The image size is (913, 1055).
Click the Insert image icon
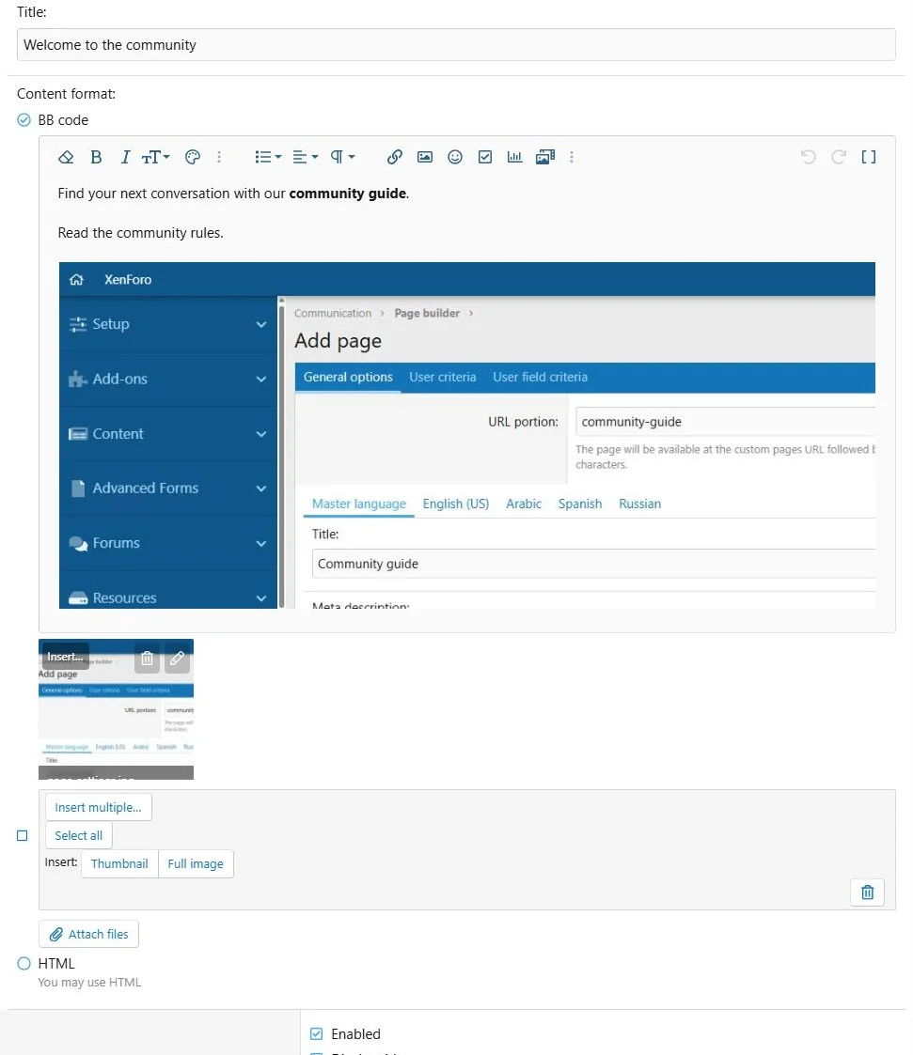pos(425,157)
